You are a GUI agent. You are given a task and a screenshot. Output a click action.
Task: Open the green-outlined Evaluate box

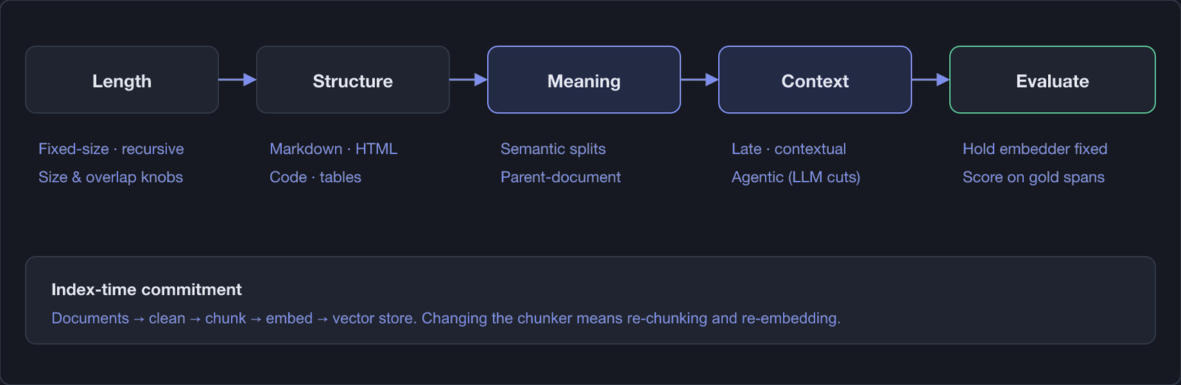[x=1053, y=80]
